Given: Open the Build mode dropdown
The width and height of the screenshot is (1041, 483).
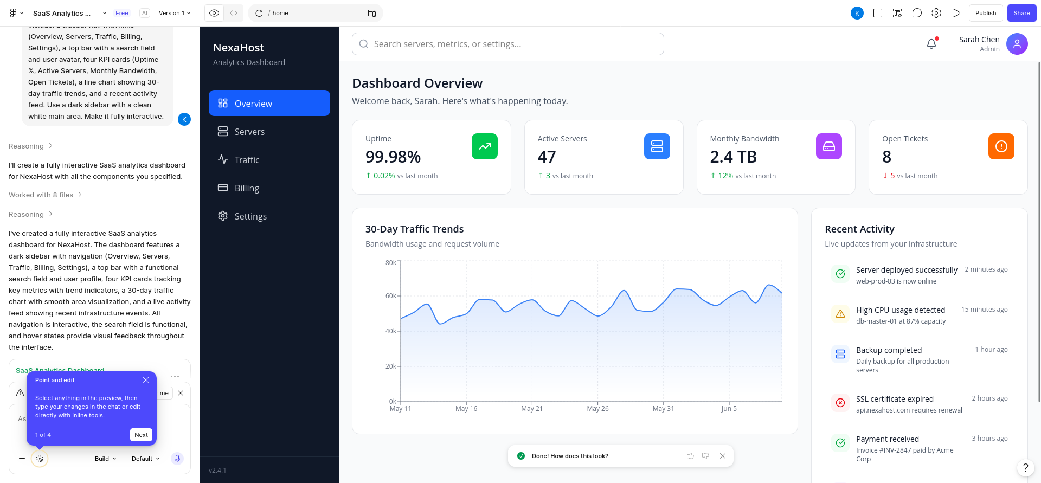Looking at the screenshot, I should (106, 459).
